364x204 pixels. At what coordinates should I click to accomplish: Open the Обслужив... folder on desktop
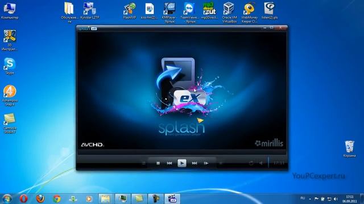[69, 12]
